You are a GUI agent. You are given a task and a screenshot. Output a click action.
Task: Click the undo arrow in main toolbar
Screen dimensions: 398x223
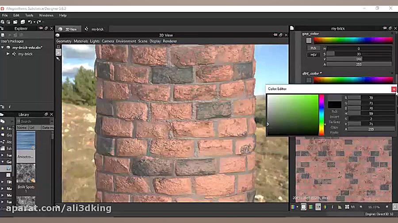pyautogui.click(x=30, y=22)
